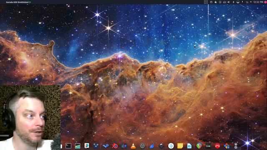Open the updates notifier tray icon
This screenshot has height=150, width=267.
(x=211, y=2)
